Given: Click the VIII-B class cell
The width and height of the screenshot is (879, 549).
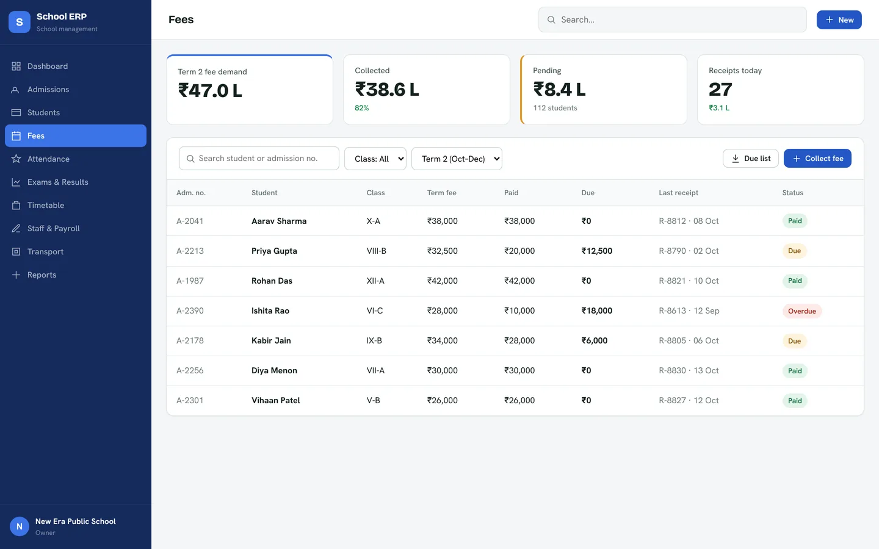Looking at the screenshot, I should [x=376, y=251].
